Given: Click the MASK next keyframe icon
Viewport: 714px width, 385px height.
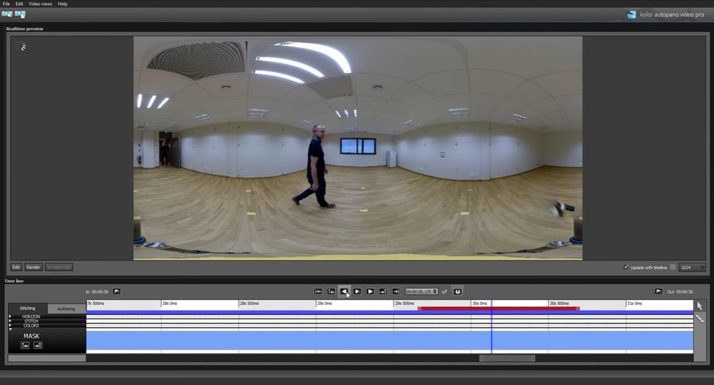Looking at the screenshot, I should coord(38,345).
